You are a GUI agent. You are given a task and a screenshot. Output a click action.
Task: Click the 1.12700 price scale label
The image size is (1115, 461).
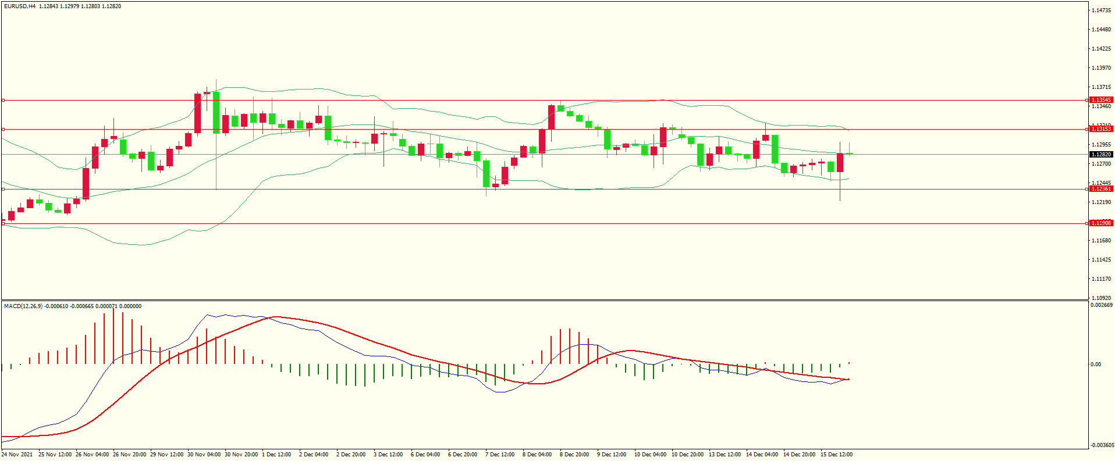(x=1101, y=164)
